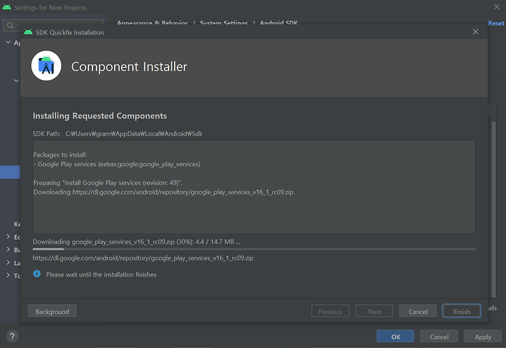This screenshot has height=348, width=506.
Task: Expand the 'To' settings tree node
Action: click(x=8, y=275)
